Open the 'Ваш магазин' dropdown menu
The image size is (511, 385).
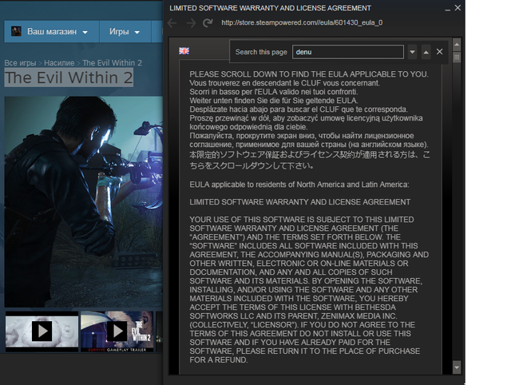pos(52,32)
